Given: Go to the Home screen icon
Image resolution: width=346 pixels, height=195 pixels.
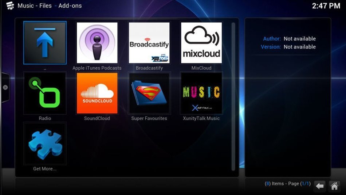Looking at the screenshot, I should tap(334, 186).
